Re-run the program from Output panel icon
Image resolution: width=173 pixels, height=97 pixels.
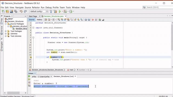[x=29, y=76]
